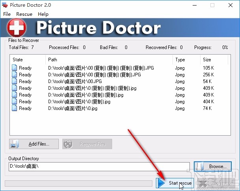The height and width of the screenshot is (191, 240).
Task: Open the Rescue menu
Action: (x=24, y=14)
